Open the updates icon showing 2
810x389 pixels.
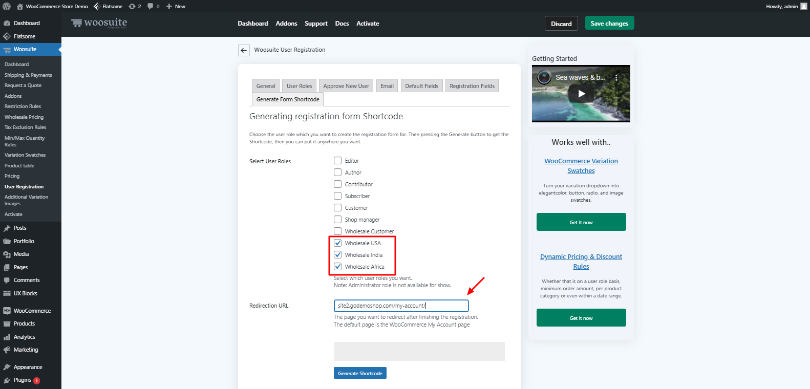132,6
